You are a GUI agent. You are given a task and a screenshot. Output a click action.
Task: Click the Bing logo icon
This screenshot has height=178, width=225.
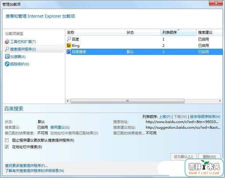click(x=69, y=45)
